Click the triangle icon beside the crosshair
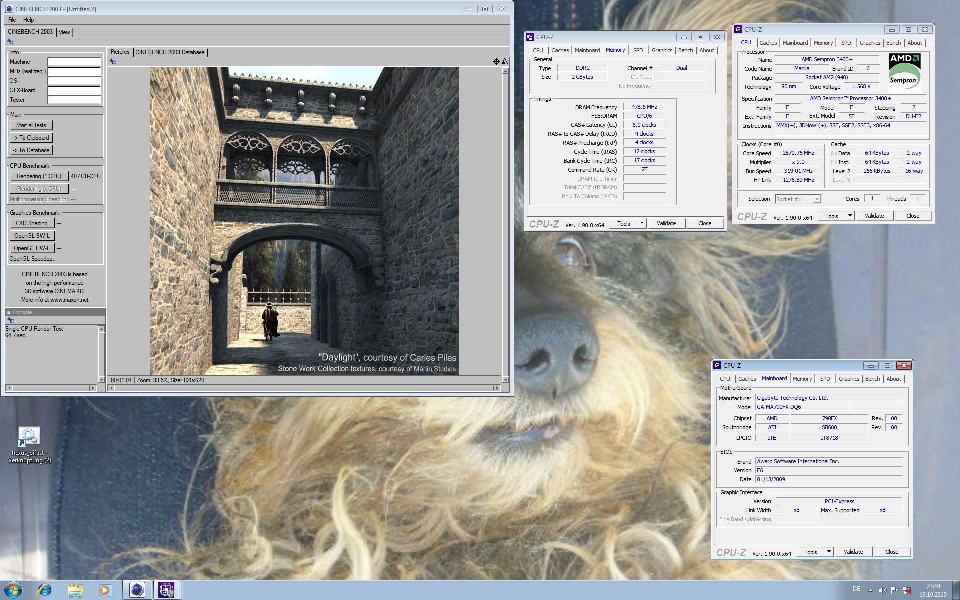Image resolution: width=960 pixels, height=600 pixels. (505, 62)
